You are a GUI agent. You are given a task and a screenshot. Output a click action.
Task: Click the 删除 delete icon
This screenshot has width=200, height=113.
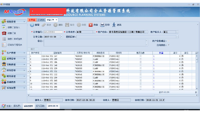point(55,25)
